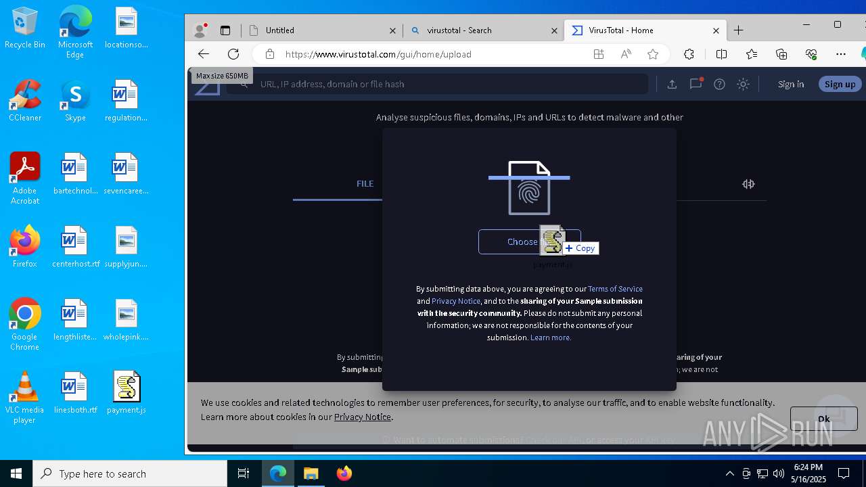This screenshot has width=866, height=487.
Task: Select the VLC media player icon
Action: 25,398
